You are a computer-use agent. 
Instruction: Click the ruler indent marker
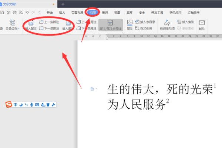pyautogui.click(x=107, y=37)
